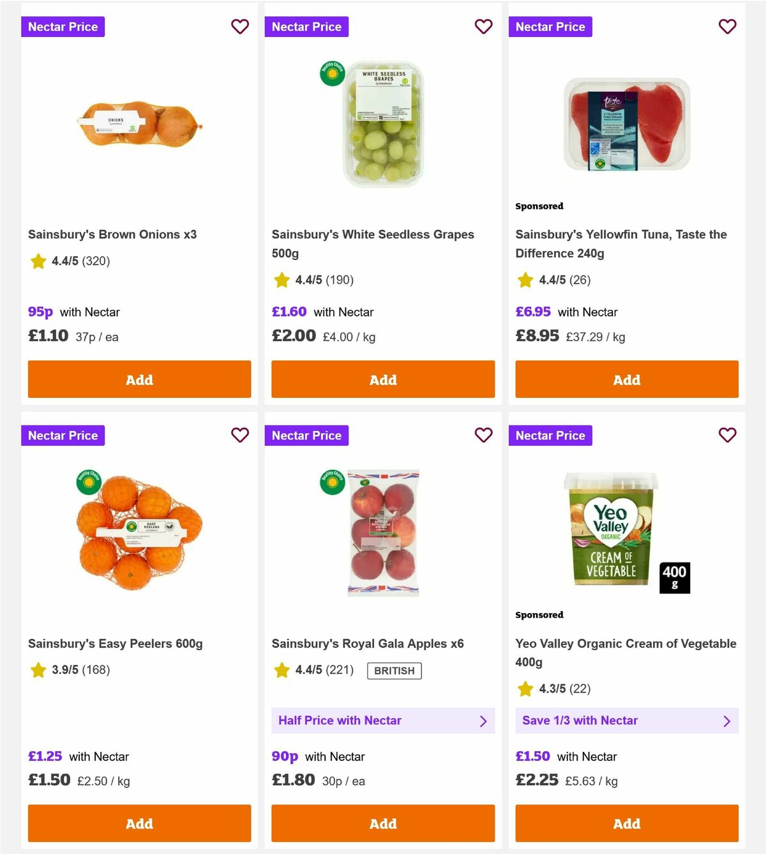Add White Seedless Grapes to trolley
Viewport: 766px width, 854px height.
(x=383, y=379)
